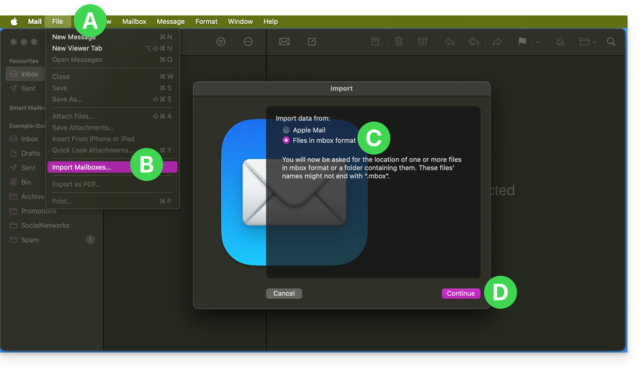Open the more options ellipsis menu
Viewport: 643px width, 368px height.
(x=248, y=42)
